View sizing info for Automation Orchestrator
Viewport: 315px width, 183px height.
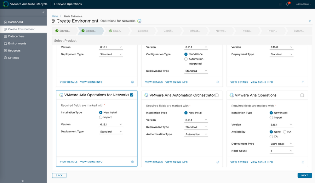(x=176, y=162)
